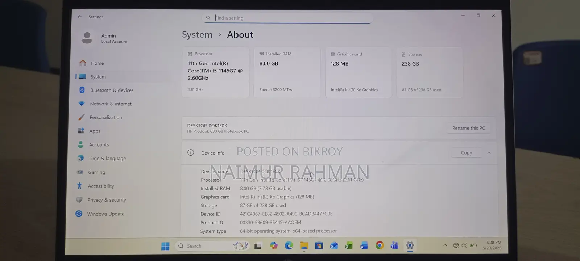
Task: Click the Device ID value 421C4367-EE82-4502-A490-BCADB4477C9E
Action: tap(286, 214)
